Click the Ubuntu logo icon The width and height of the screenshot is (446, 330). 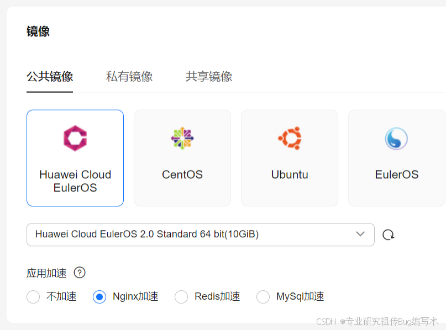(x=290, y=138)
